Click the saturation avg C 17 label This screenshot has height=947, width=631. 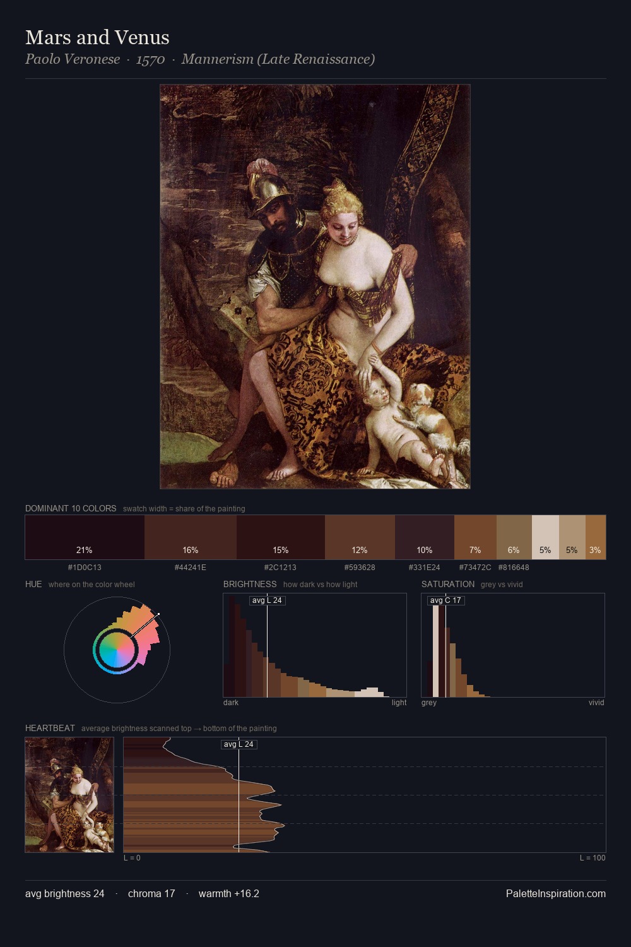[x=445, y=600]
